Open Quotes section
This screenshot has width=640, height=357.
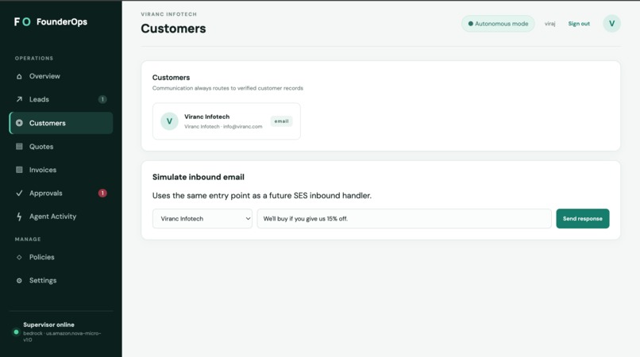(61, 147)
